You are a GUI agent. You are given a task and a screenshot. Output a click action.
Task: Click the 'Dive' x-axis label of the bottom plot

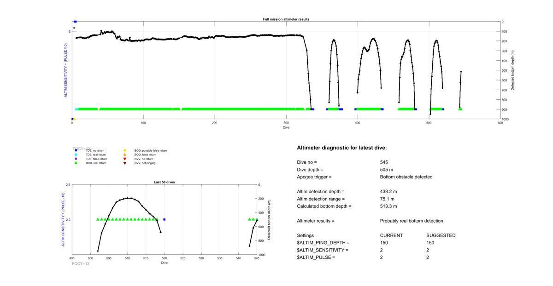[164, 263]
